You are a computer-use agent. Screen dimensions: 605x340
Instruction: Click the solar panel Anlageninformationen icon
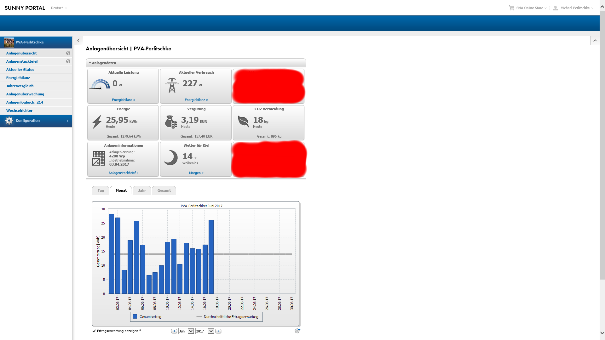[99, 158]
